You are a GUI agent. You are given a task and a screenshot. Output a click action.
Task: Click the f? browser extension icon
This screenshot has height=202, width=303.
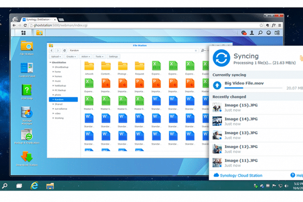point(273,25)
